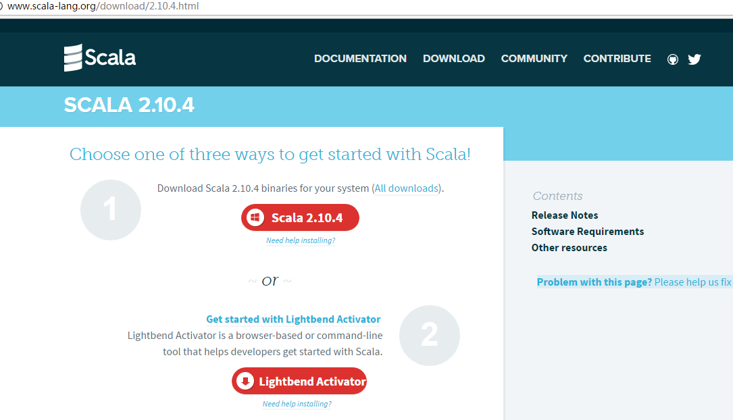Open the Twitter bird icon link
Image resolution: width=733 pixels, height=420 pixels.
(x=694, y=59)
